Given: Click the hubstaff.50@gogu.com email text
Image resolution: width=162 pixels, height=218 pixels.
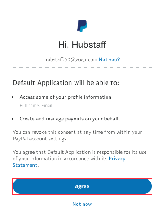Looking at the screenshot, I should point(71,59).
